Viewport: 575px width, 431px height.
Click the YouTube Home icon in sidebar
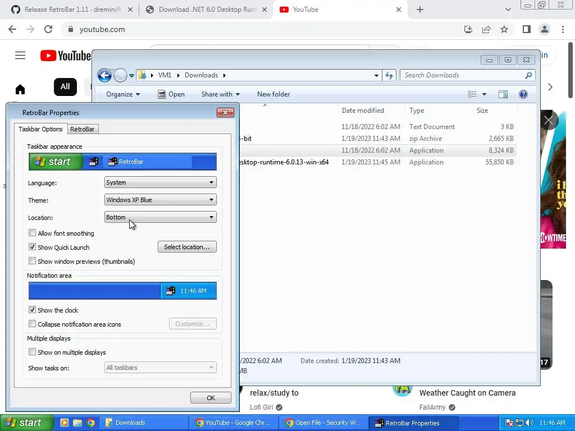click(20, 89)
